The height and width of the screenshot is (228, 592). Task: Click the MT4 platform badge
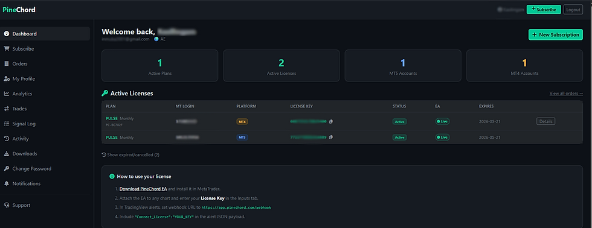click(x=242, y=121)
